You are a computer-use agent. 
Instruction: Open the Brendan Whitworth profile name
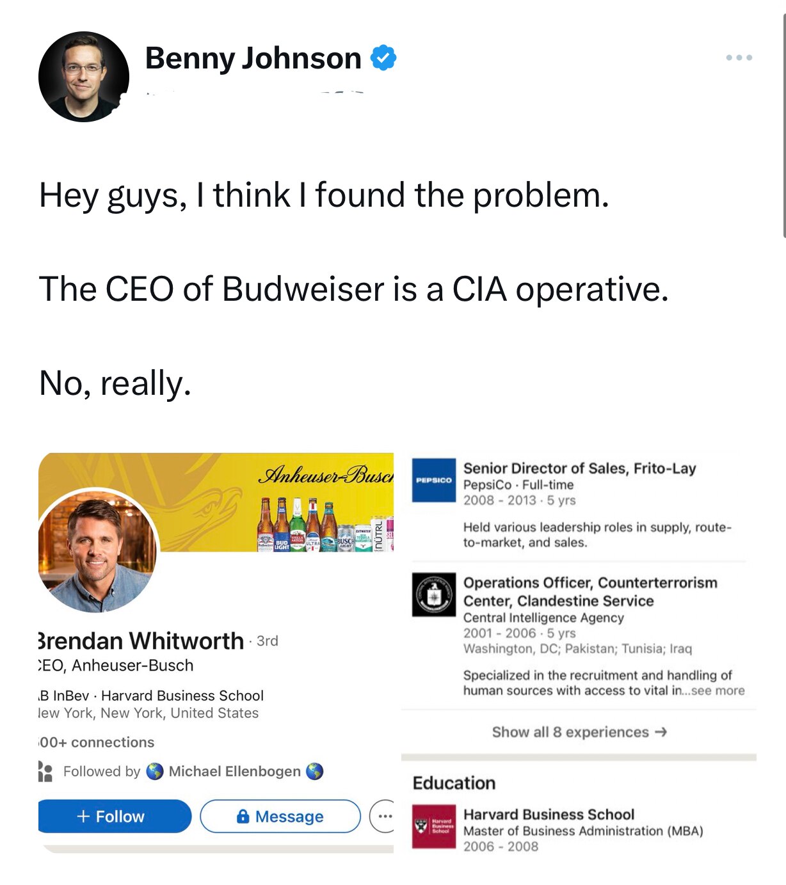(142, 641)
